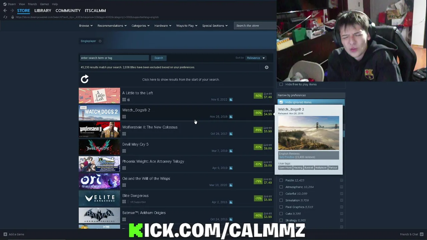Click the Search button

click(x=159, y=58)
